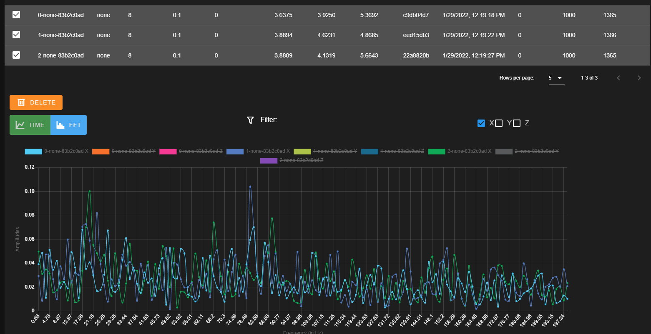
Task: Click the trash icon on DELETE
Action: [21, 102]
